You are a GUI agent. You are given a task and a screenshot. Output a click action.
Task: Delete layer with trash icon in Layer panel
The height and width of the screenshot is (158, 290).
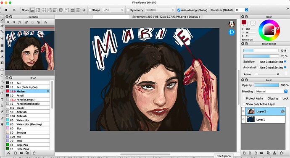[281, 153]
